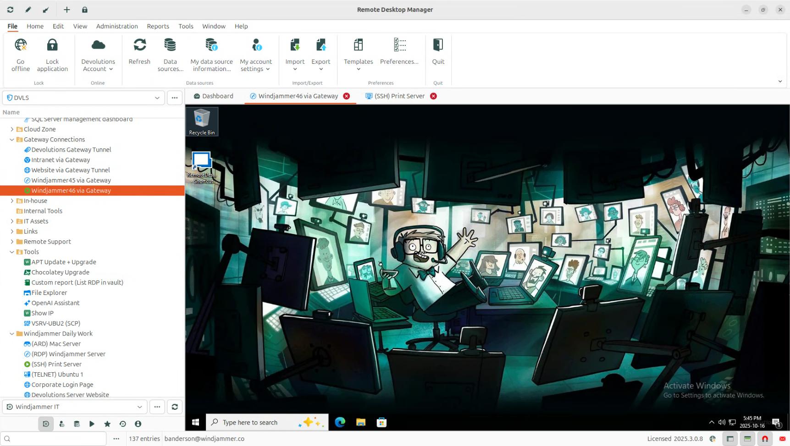Lock the application via ribbon icon

pyautogui.click(x=52, y=46)
